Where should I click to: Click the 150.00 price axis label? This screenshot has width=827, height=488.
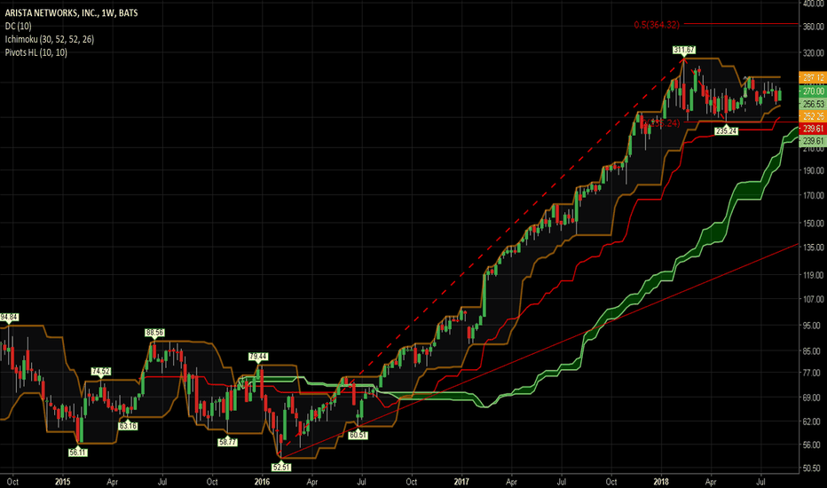pyautogui.click(x=814, y=223)
